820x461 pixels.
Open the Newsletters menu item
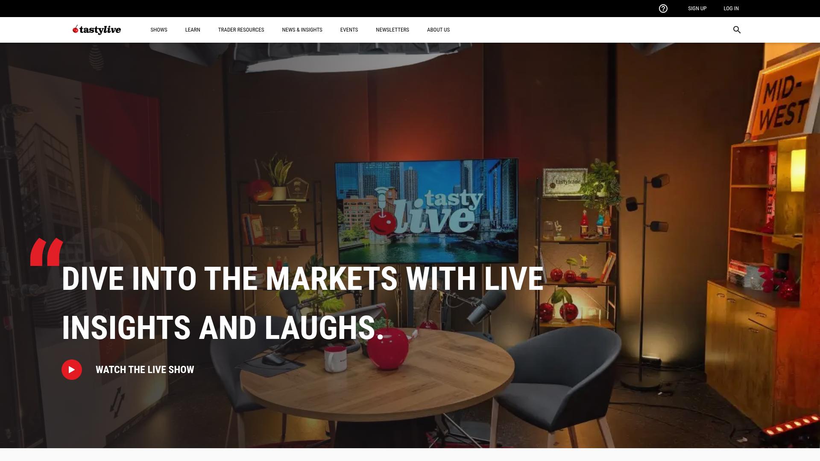[392, 30]
